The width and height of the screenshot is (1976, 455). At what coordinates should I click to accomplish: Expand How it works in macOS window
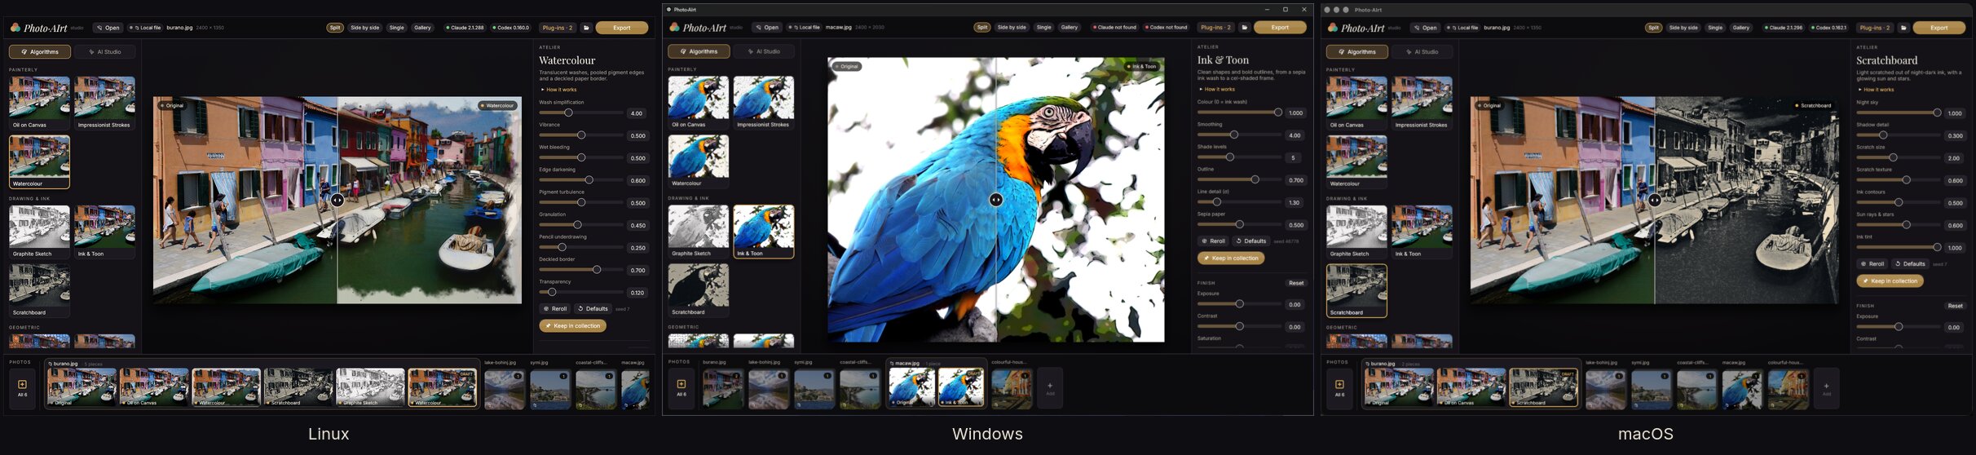(1877, 90)
